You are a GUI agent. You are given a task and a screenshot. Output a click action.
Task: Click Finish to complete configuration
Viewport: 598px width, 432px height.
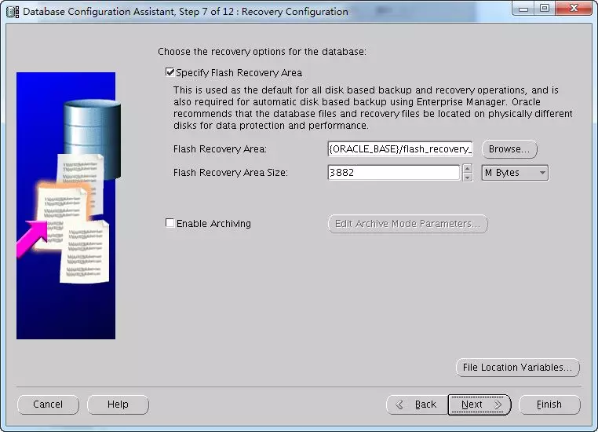pos(549,405)
